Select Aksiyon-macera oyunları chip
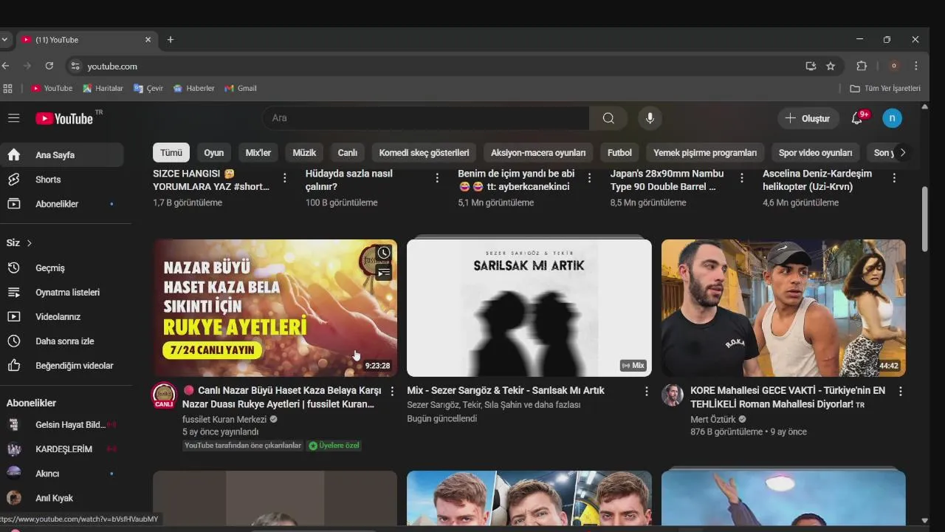 click(x=538, y=153)
